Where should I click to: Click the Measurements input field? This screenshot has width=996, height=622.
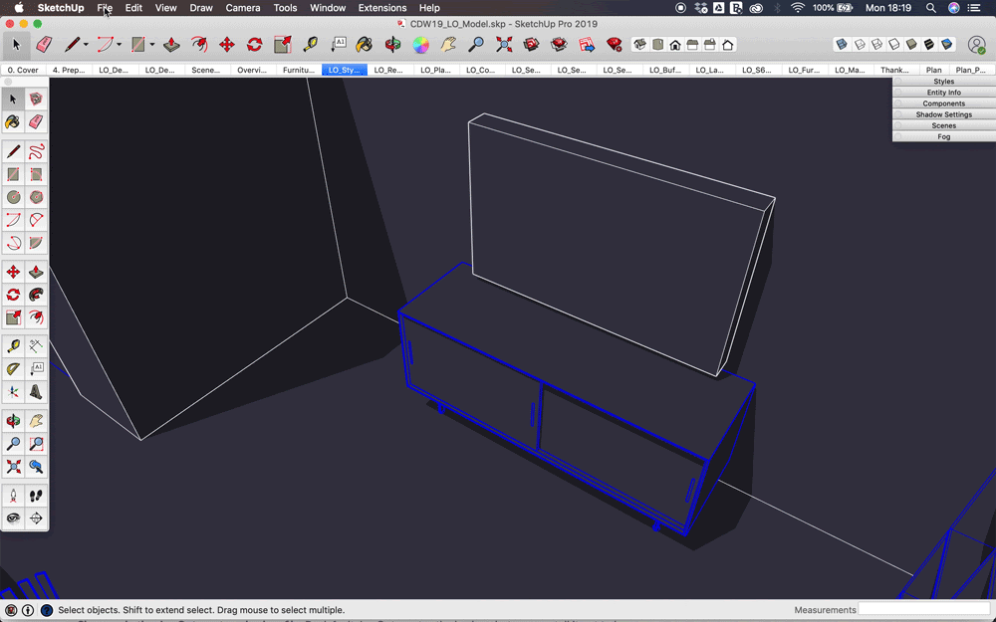(x=923, y=609)
